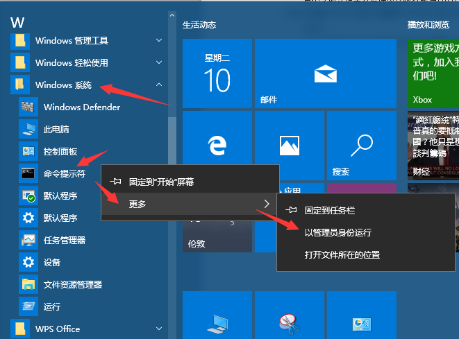Choose 固定到任务栏 in submenu
Viewport: 459px width, 339px height.
[x=366, y=210]
